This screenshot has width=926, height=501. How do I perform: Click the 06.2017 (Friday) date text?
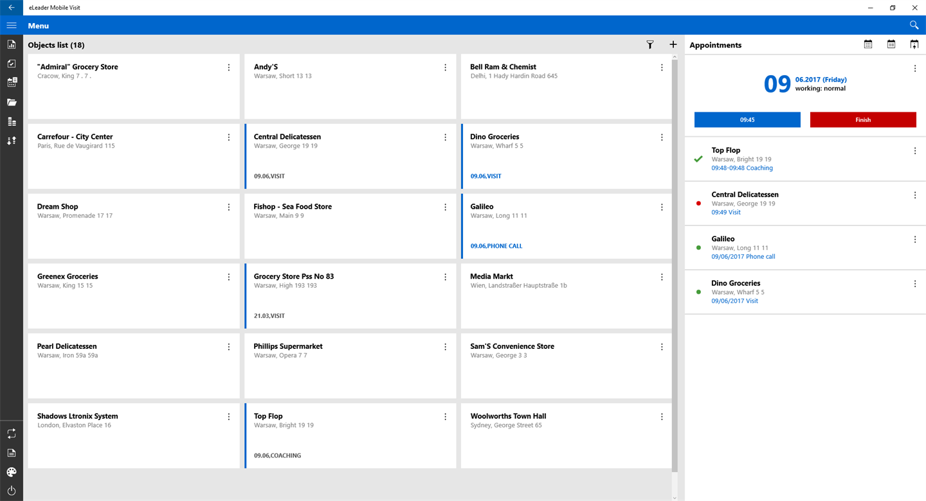coord(821,80)
